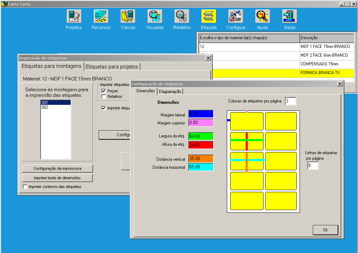This screenshot has width=358, height=253.
Task: Confirm with the Ok button
Action: point(325,230)
